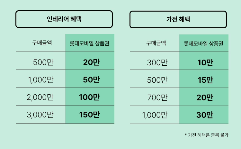Image resolution: width=241 pixels, height=149 pixels.
Task: Select the 50만 voucher cell
Action: tap(91, 80)
